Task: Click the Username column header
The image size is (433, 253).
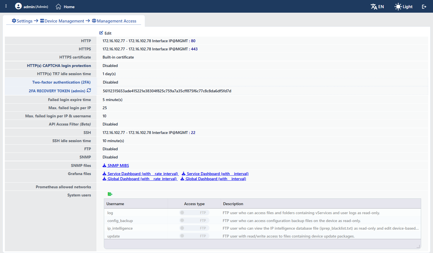Action: 136,204
